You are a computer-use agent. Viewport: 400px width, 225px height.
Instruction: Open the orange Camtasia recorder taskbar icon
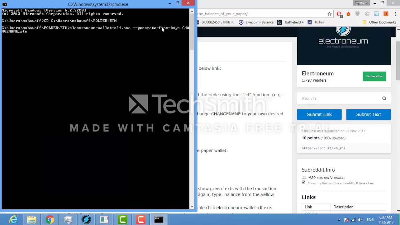[140, 220]
